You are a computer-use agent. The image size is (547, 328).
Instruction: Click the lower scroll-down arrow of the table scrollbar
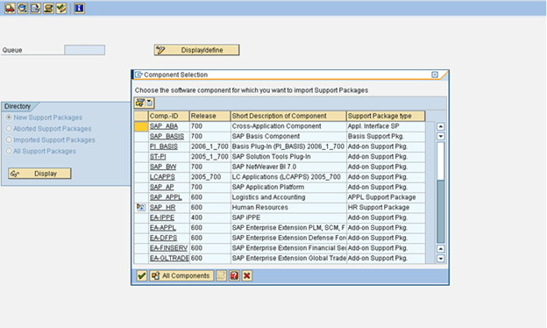tap(441, 259)
